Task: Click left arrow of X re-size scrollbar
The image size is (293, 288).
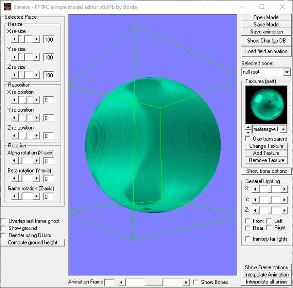Action: point(15,39)
